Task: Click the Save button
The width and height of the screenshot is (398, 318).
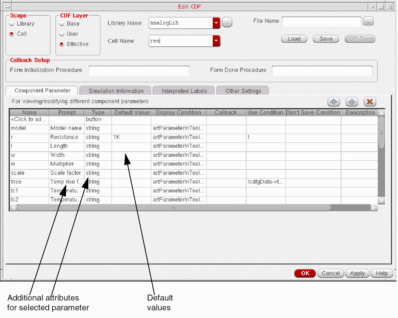Action: (326, 39)
